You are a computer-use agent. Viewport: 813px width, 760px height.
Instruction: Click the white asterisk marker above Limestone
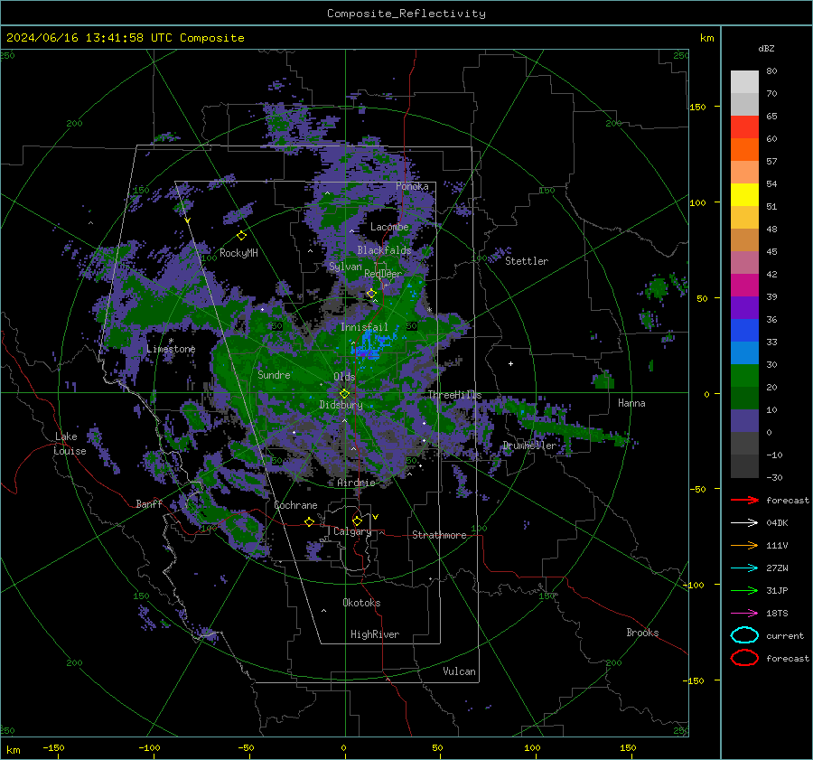pos(171,341)
